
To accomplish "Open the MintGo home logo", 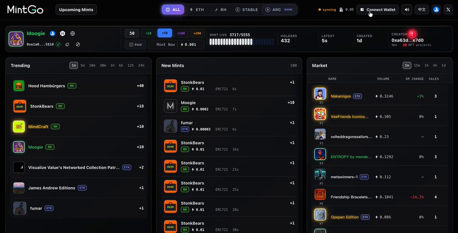I will (x=25, y=10).
